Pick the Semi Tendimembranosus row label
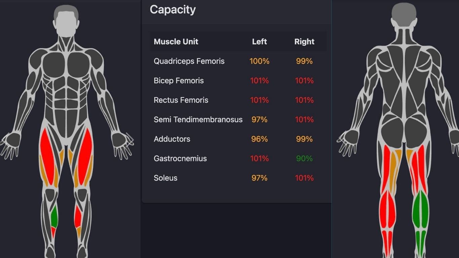 (x=198, y=120)
